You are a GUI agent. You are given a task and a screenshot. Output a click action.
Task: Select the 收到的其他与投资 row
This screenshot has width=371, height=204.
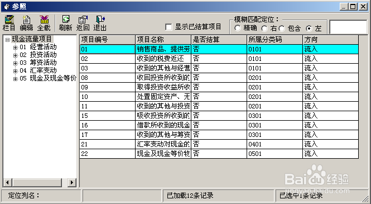tap(219, 106)
